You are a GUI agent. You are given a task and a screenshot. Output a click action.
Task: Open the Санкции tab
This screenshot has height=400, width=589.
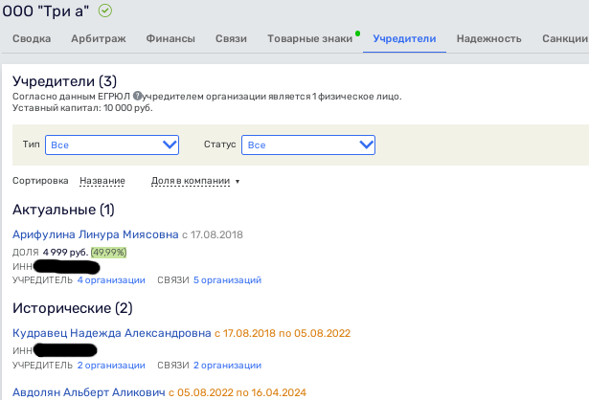[565, 38]
